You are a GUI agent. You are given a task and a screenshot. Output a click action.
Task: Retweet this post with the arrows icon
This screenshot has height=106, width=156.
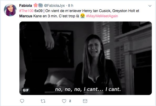click(x=43, y=101)
